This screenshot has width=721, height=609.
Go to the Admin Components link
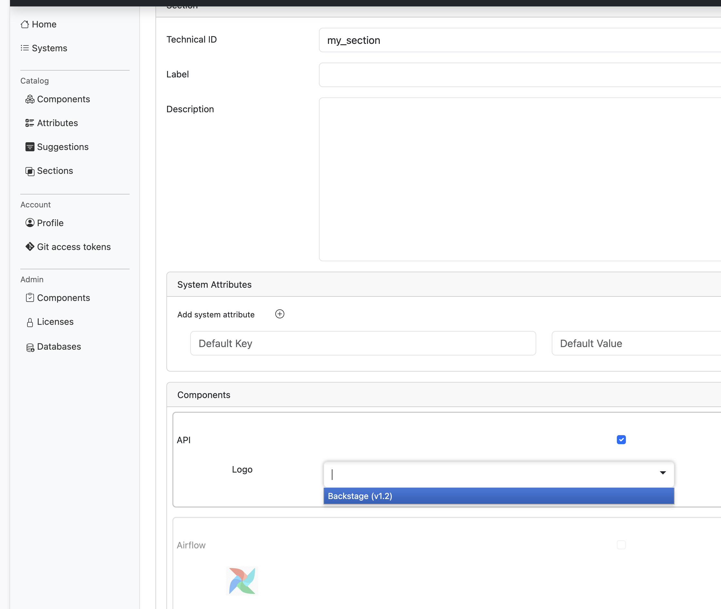(x=63, y=298)
